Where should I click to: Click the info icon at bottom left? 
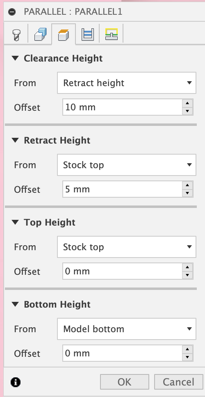pos(16,382)
